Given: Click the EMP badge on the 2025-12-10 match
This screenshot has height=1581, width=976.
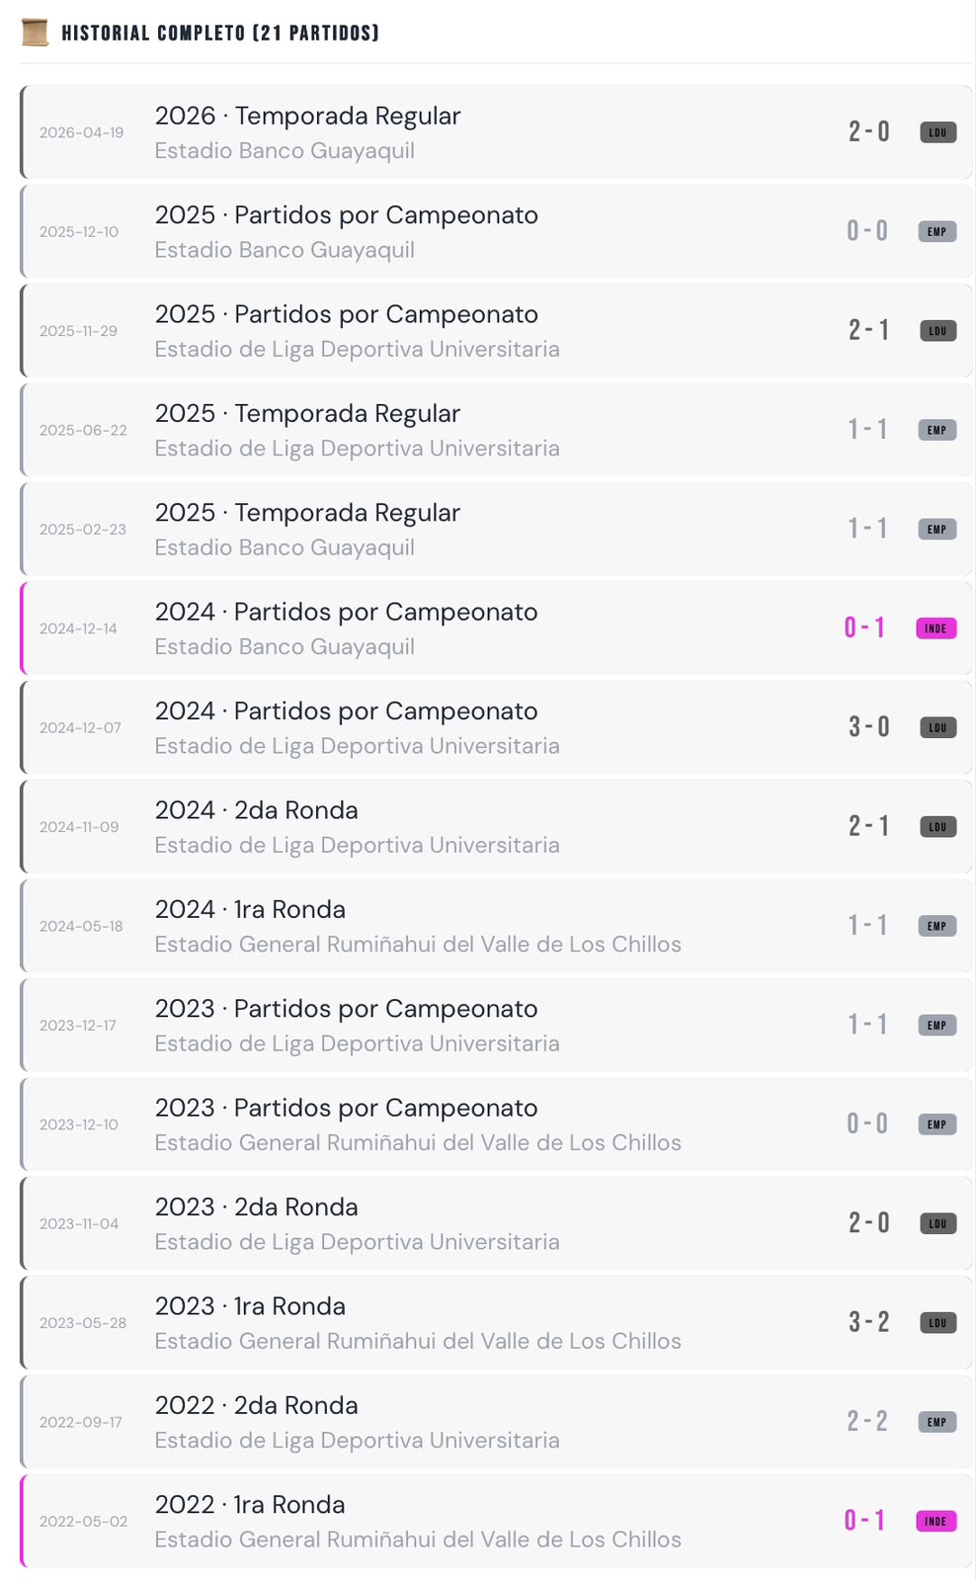Looking at the screenshot, I should tap(936, 231).
